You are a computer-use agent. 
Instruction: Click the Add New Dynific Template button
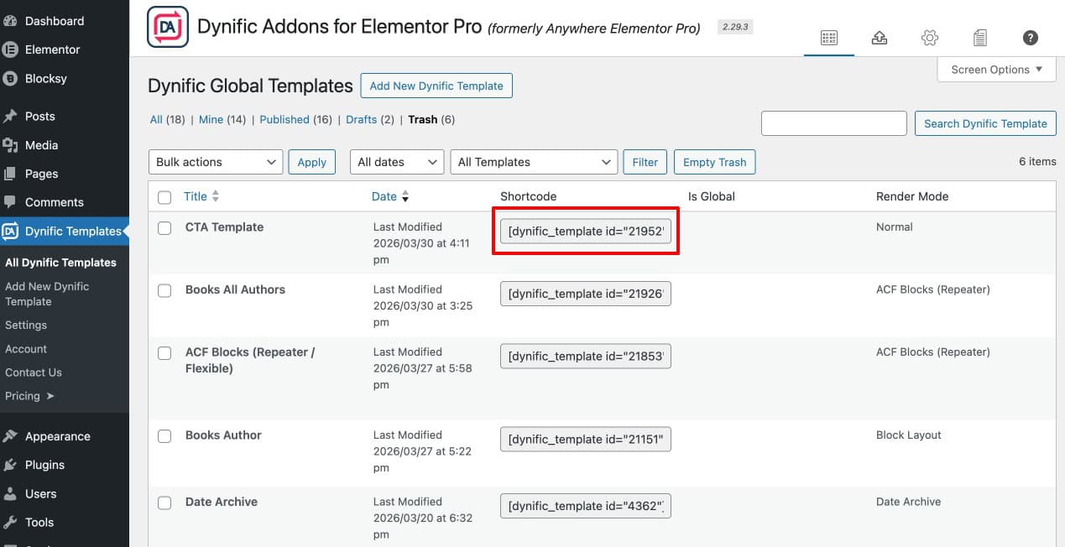436,86
